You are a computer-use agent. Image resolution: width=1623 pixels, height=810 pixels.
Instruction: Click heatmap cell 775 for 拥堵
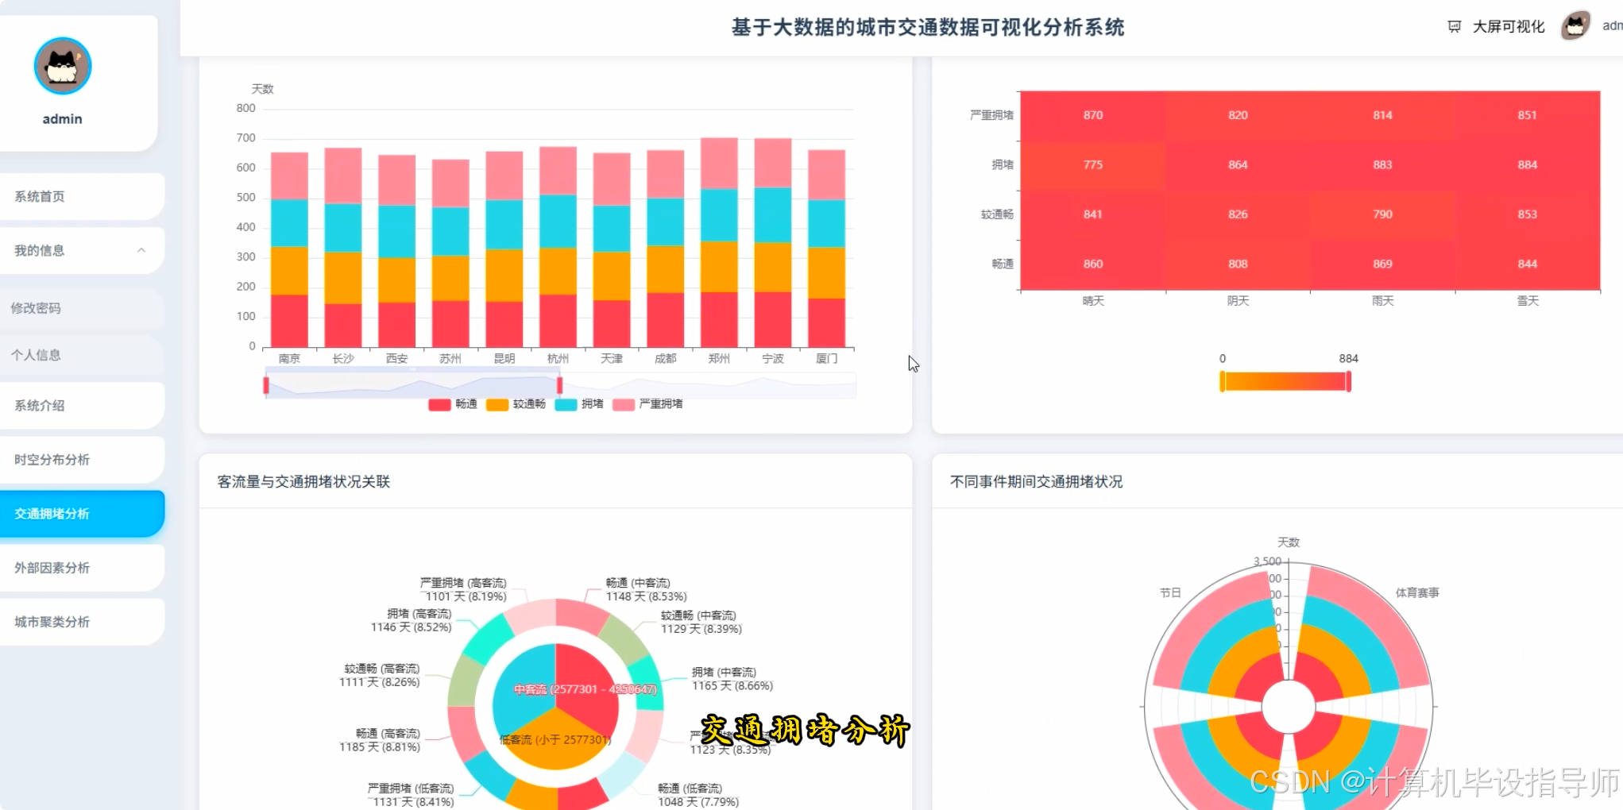coord(1093,165)
